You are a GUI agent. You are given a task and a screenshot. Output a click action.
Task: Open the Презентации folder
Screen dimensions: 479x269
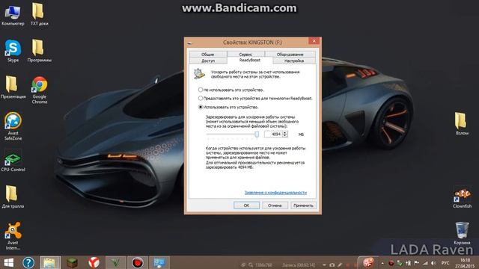[13, 87]
